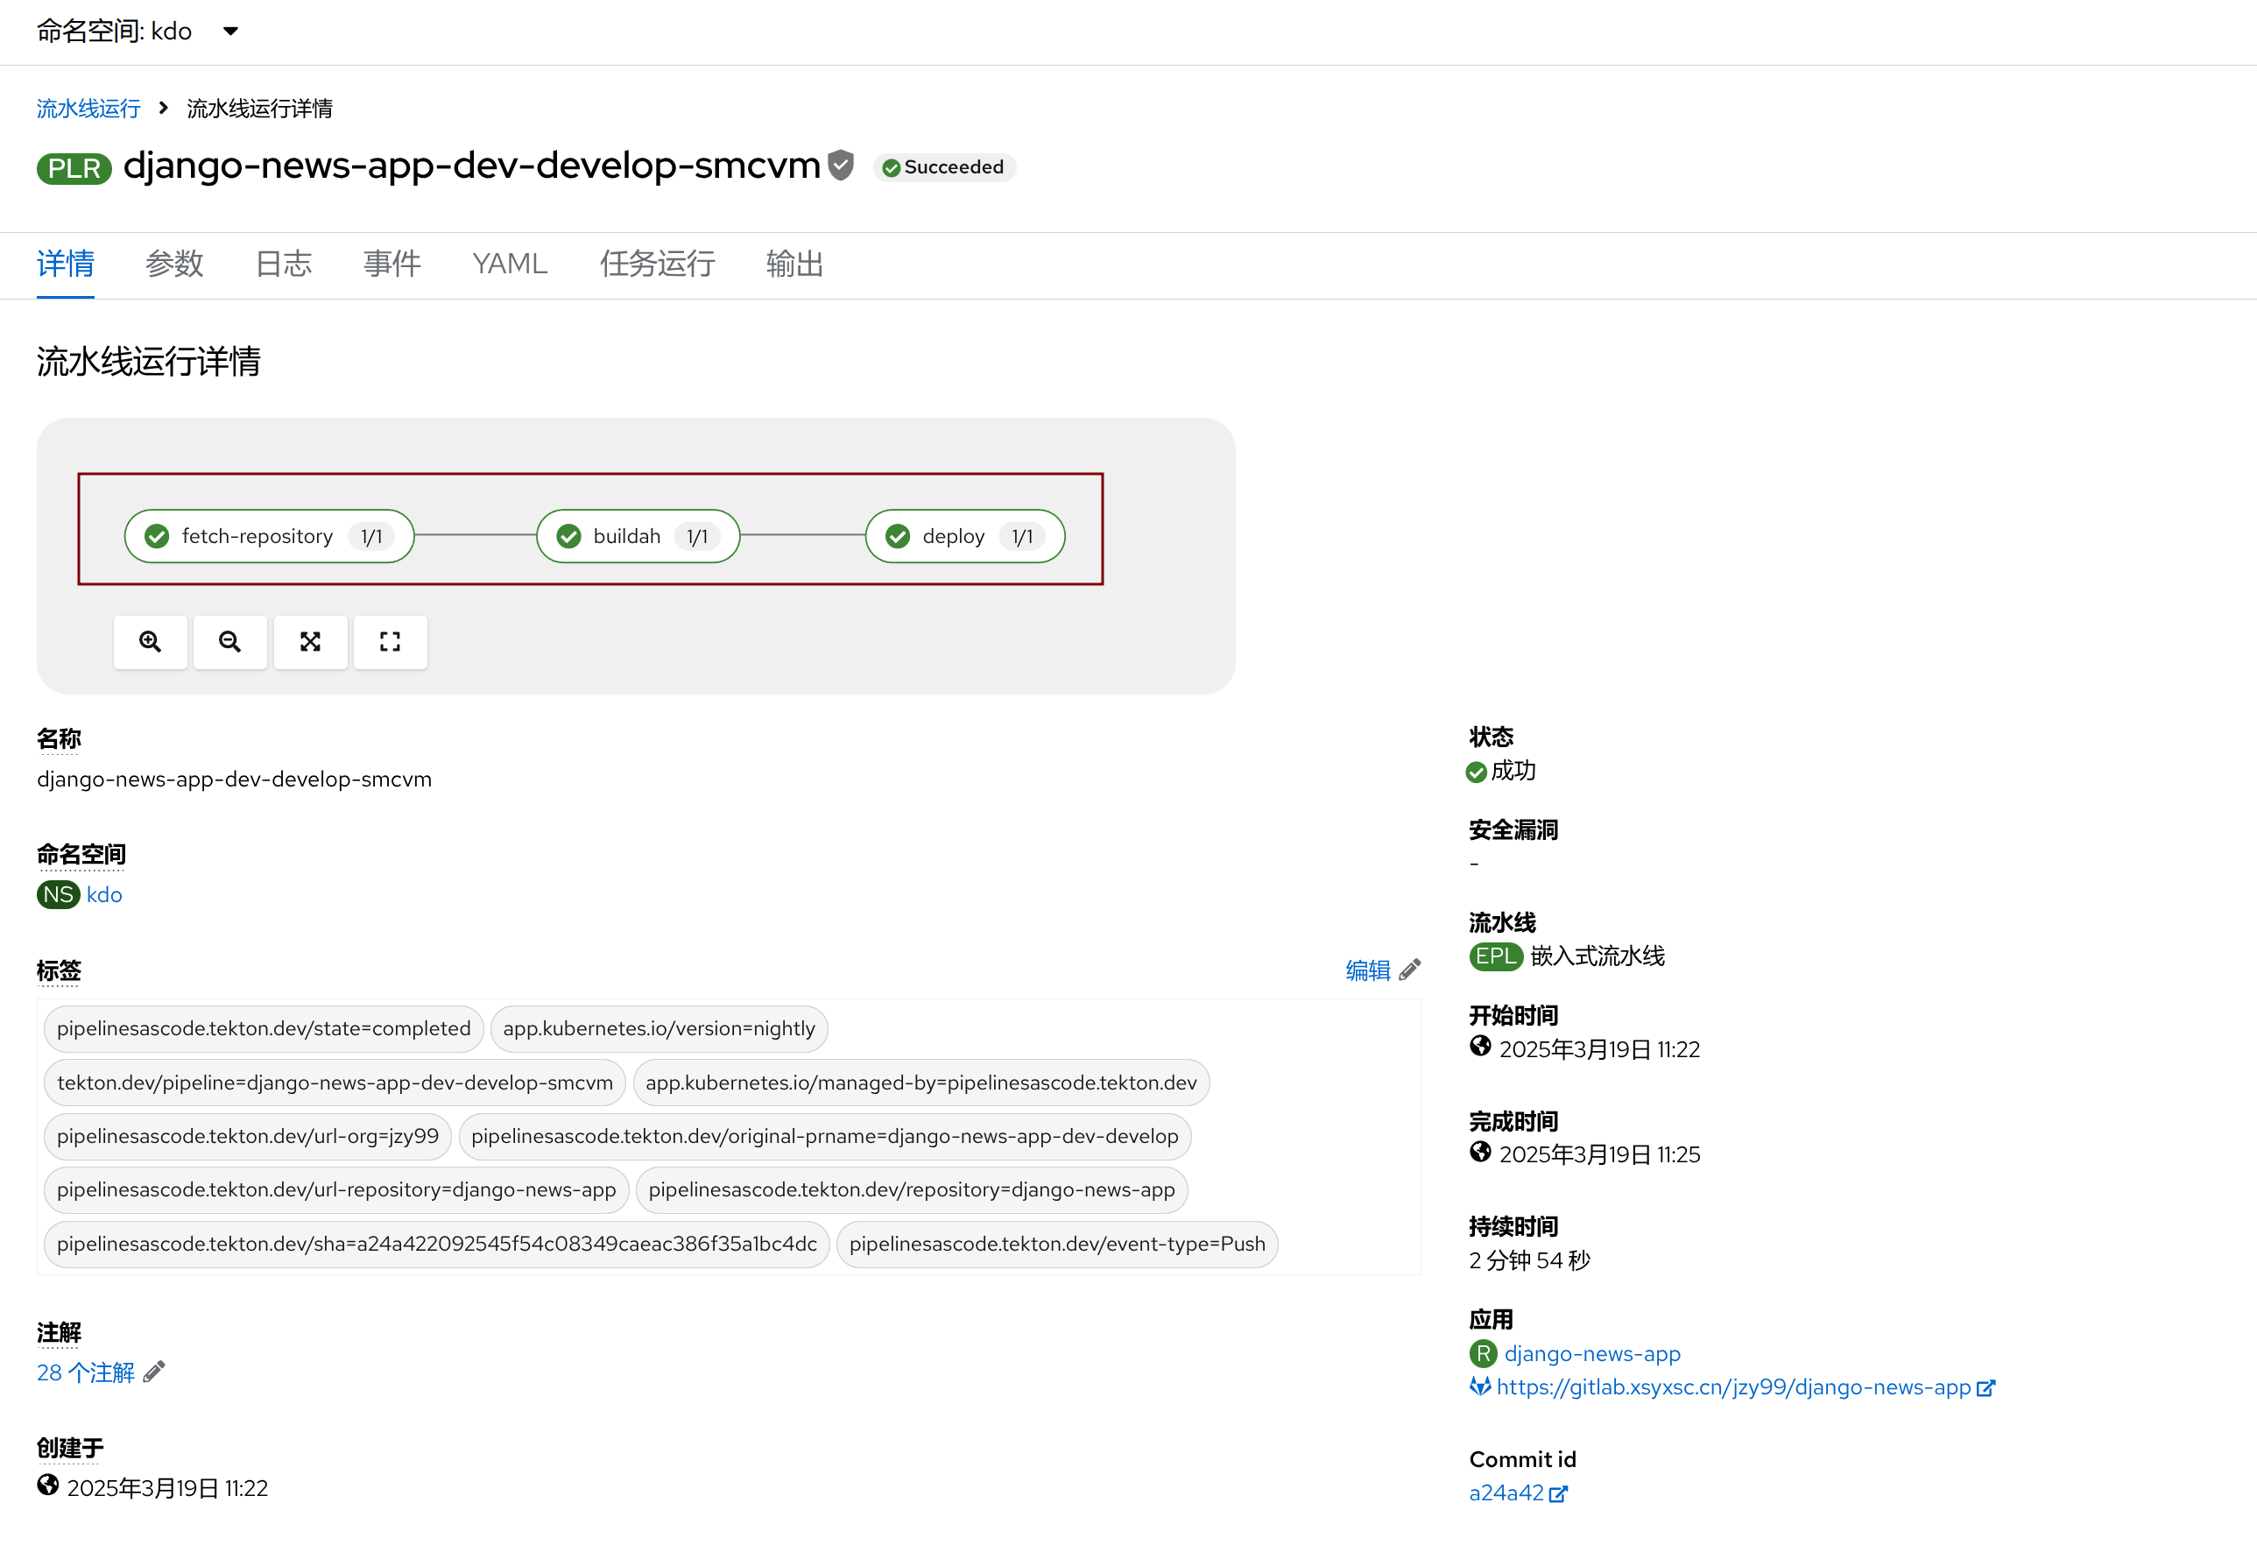Click the fit to screen icon
The width and height of the screenshot is (2257, 1545).
[310, 642]
